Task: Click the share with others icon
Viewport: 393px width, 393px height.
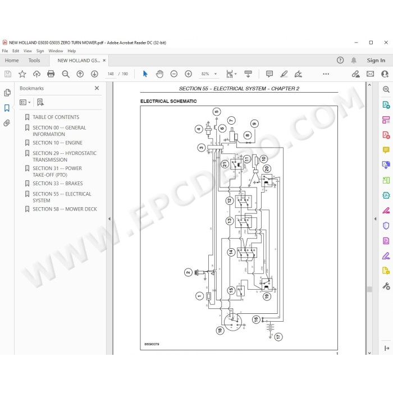Action: (385, 74)
